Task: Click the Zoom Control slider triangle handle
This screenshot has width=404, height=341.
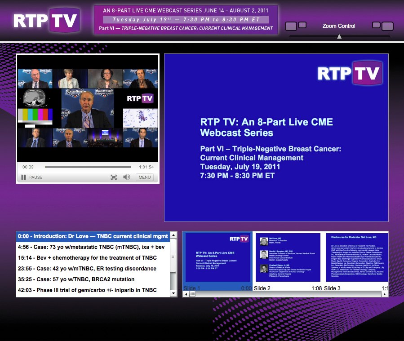Action: (339, 36)
